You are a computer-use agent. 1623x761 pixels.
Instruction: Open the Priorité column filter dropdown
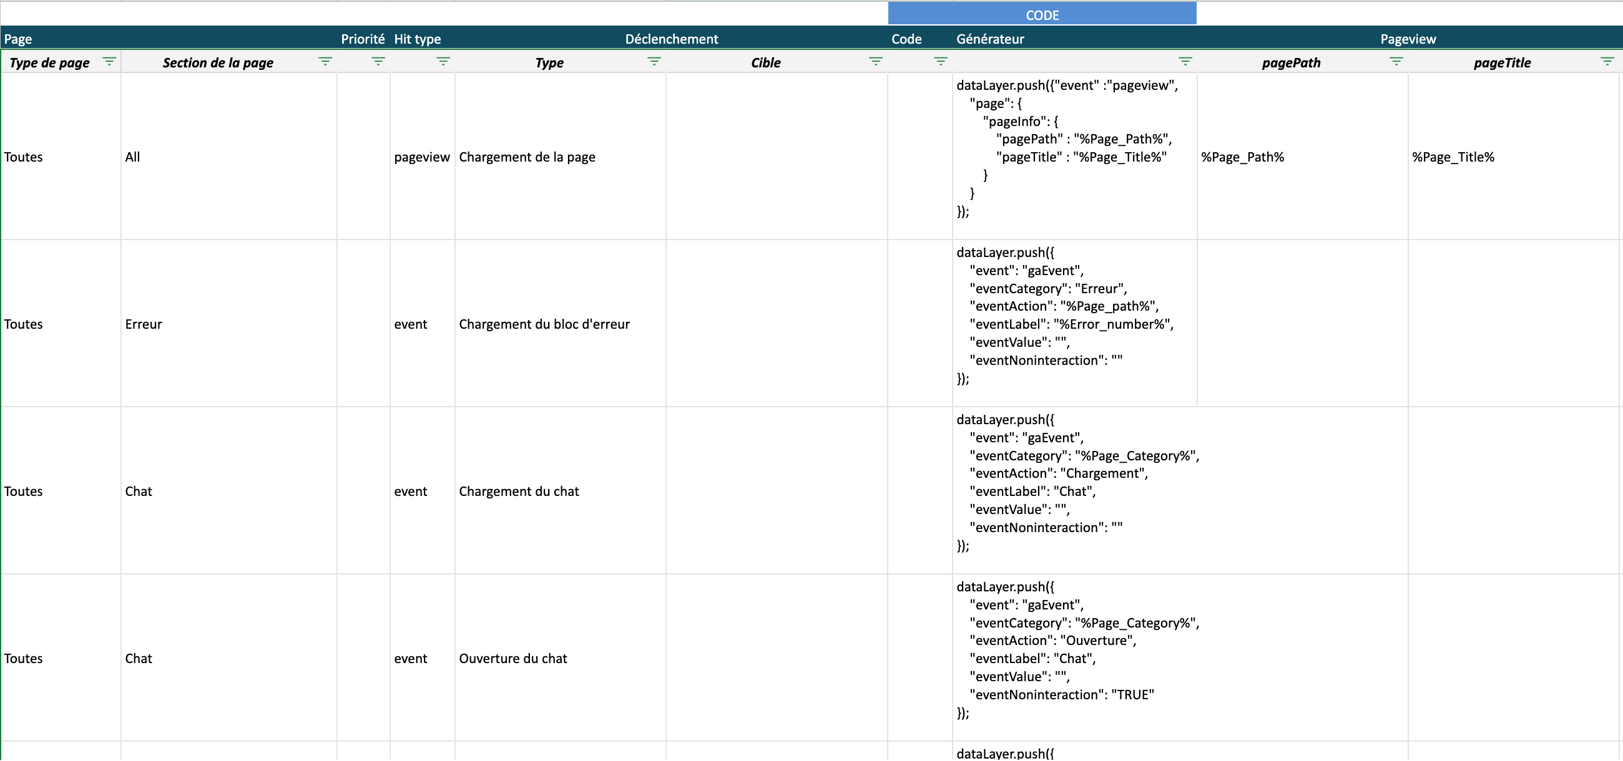(378, 62)
